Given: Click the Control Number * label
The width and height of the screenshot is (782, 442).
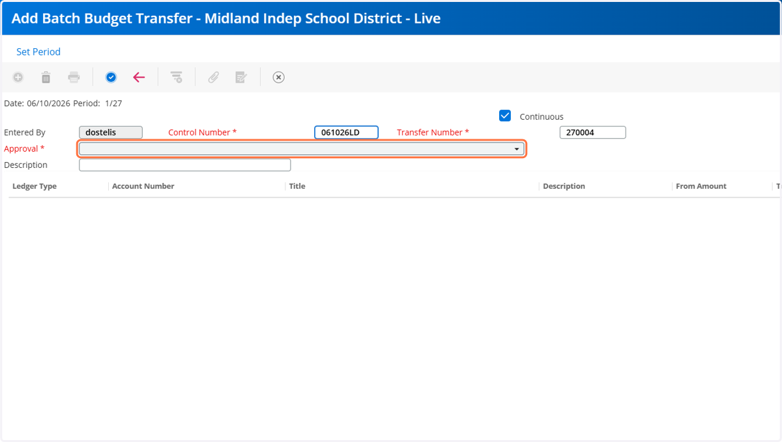Looking at the screenshot, I should click(x=203, y=133).
